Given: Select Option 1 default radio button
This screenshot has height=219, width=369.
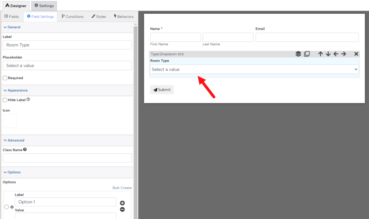Looking at the screenshot, I should point(6,207).
